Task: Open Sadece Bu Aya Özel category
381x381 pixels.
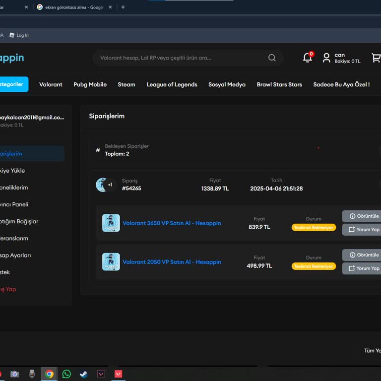Action: point(341,84)
